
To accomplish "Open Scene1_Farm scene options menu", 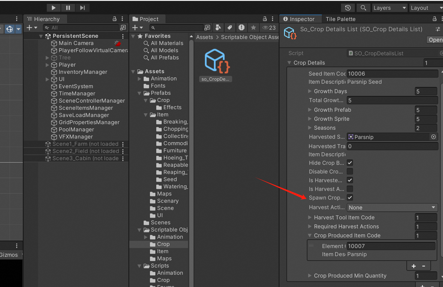I will coord(123,144).
